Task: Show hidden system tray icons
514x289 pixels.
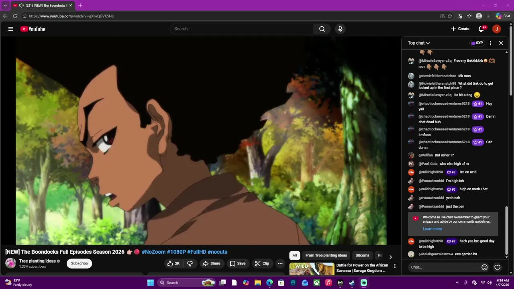Action: 457,283
